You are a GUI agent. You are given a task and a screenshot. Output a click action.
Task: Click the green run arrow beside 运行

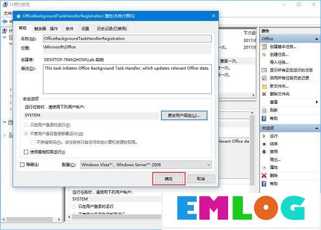click(264, 136)
